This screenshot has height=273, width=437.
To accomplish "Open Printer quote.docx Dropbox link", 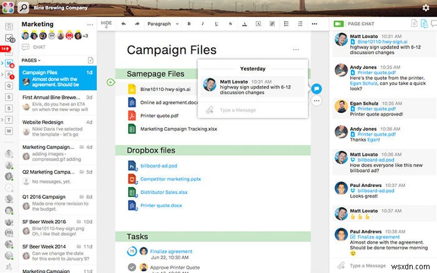I will [x=161, y=206].
